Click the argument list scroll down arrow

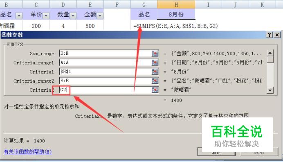pos(270,90)
